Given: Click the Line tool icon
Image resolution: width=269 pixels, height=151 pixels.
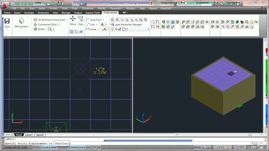Looking at the screenshot, I should pos(88,24).
